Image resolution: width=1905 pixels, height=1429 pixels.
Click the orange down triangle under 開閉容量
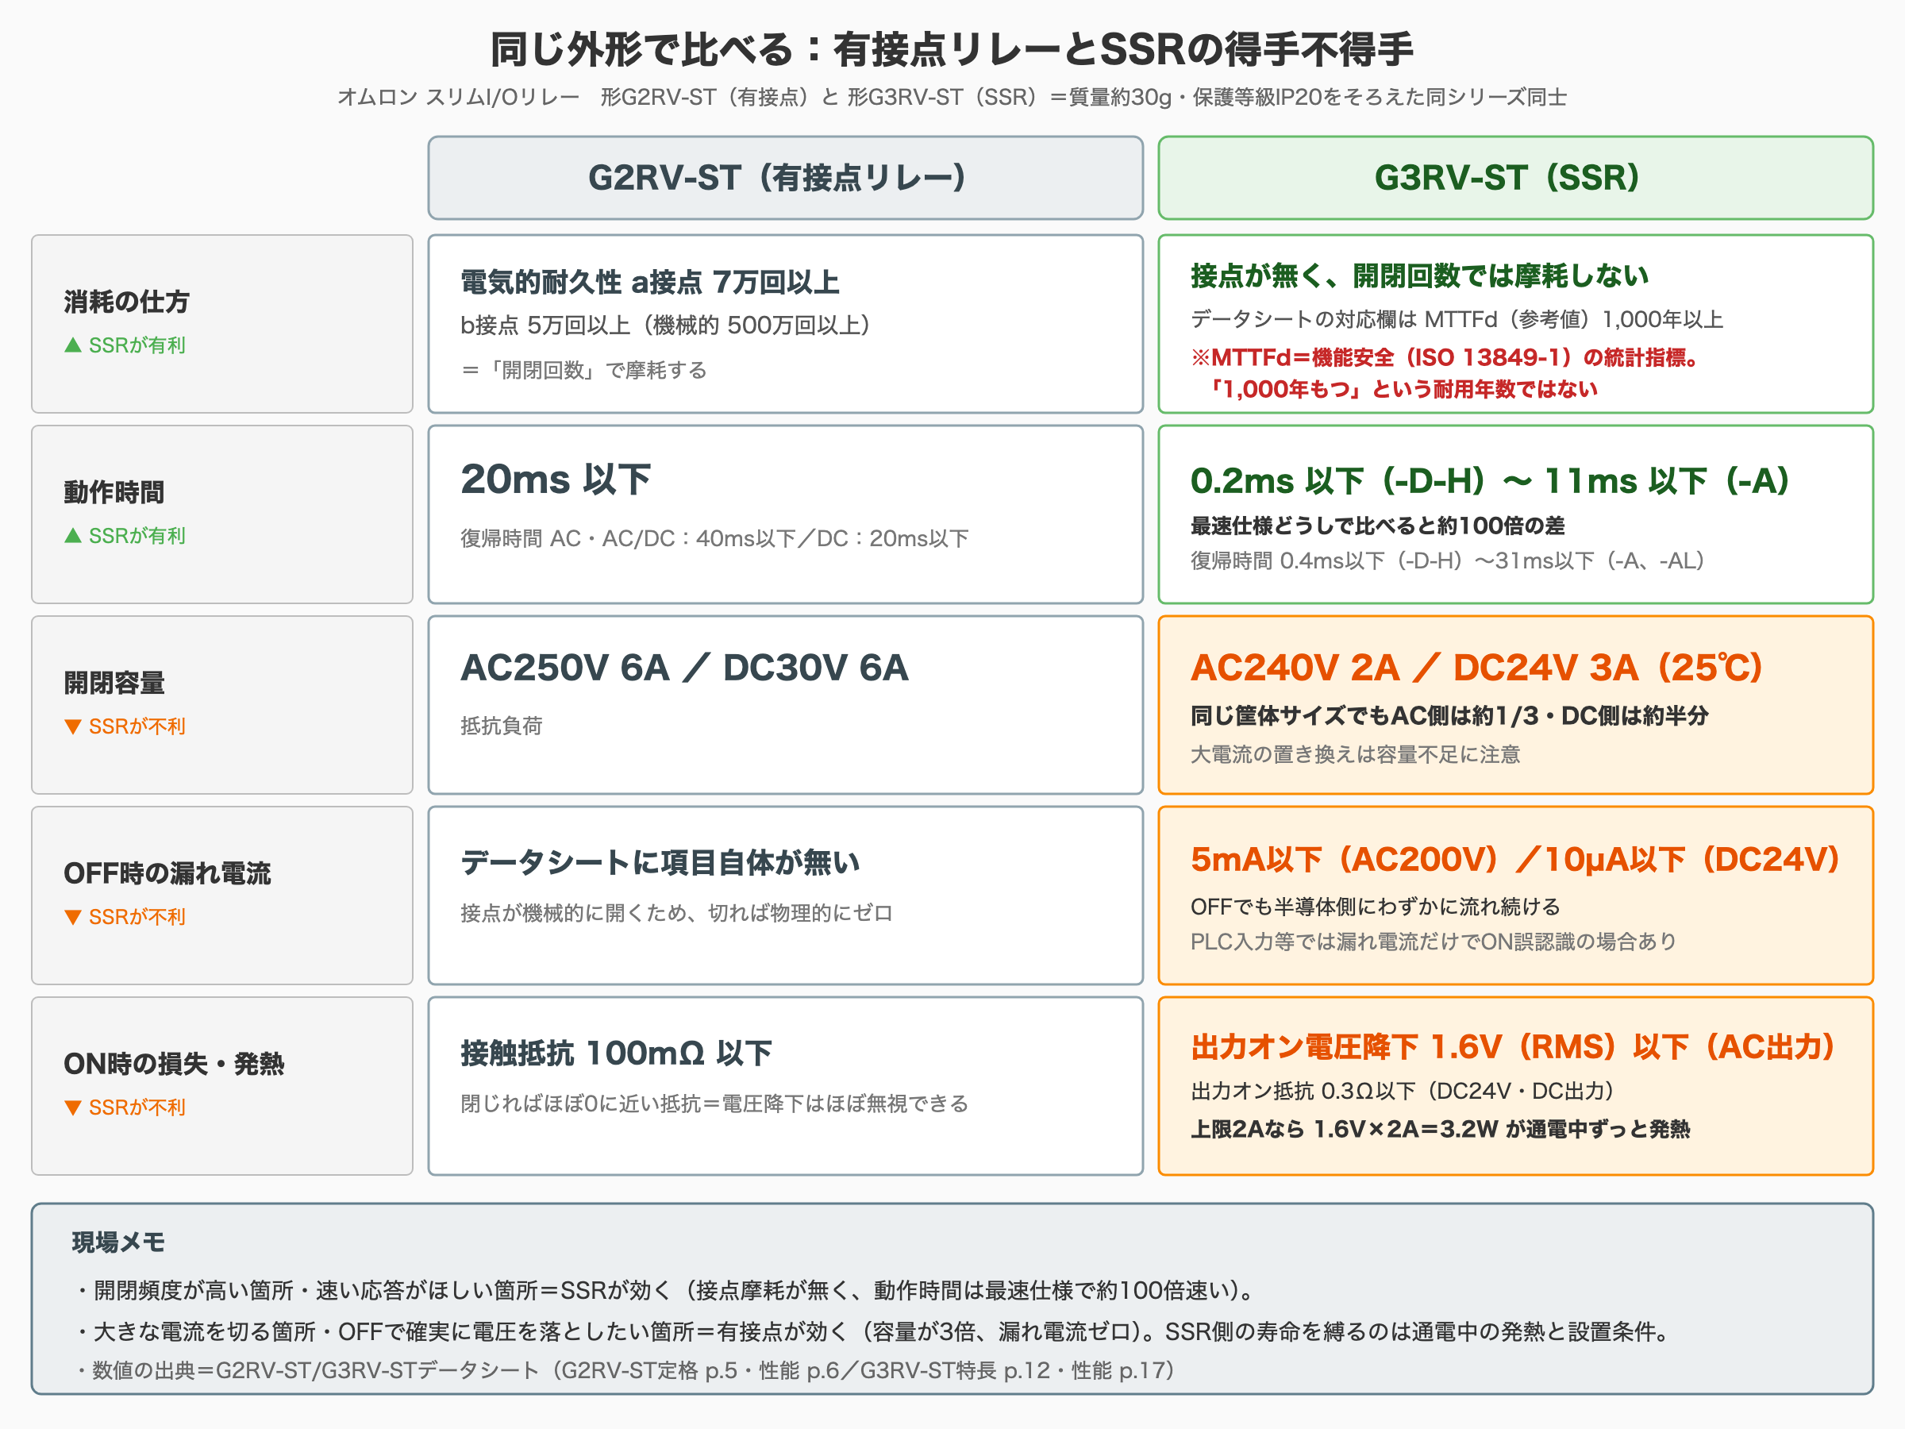coord(73,727)
